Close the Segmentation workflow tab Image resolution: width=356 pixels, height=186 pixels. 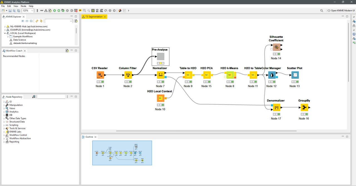[105, 17]
